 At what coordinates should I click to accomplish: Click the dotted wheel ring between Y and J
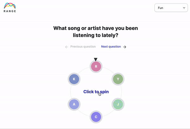(x=122, y=92)
